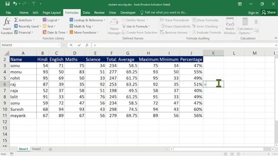
Task: Confirm formula entry with checkmark
Action: tap(79, 45)
